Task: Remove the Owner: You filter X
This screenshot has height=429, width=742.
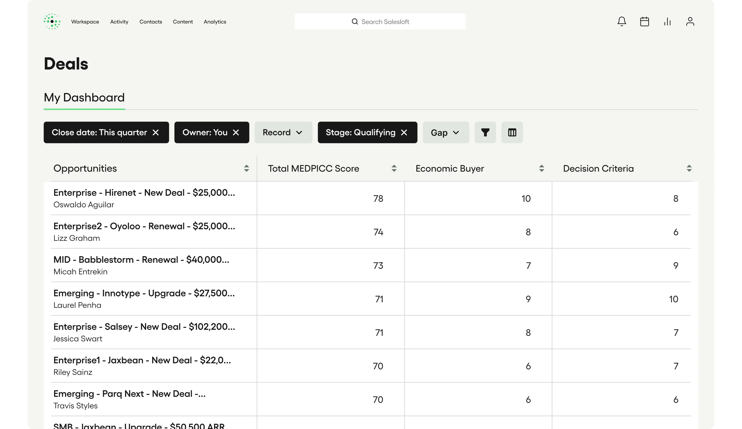Action: click(236, 132)
